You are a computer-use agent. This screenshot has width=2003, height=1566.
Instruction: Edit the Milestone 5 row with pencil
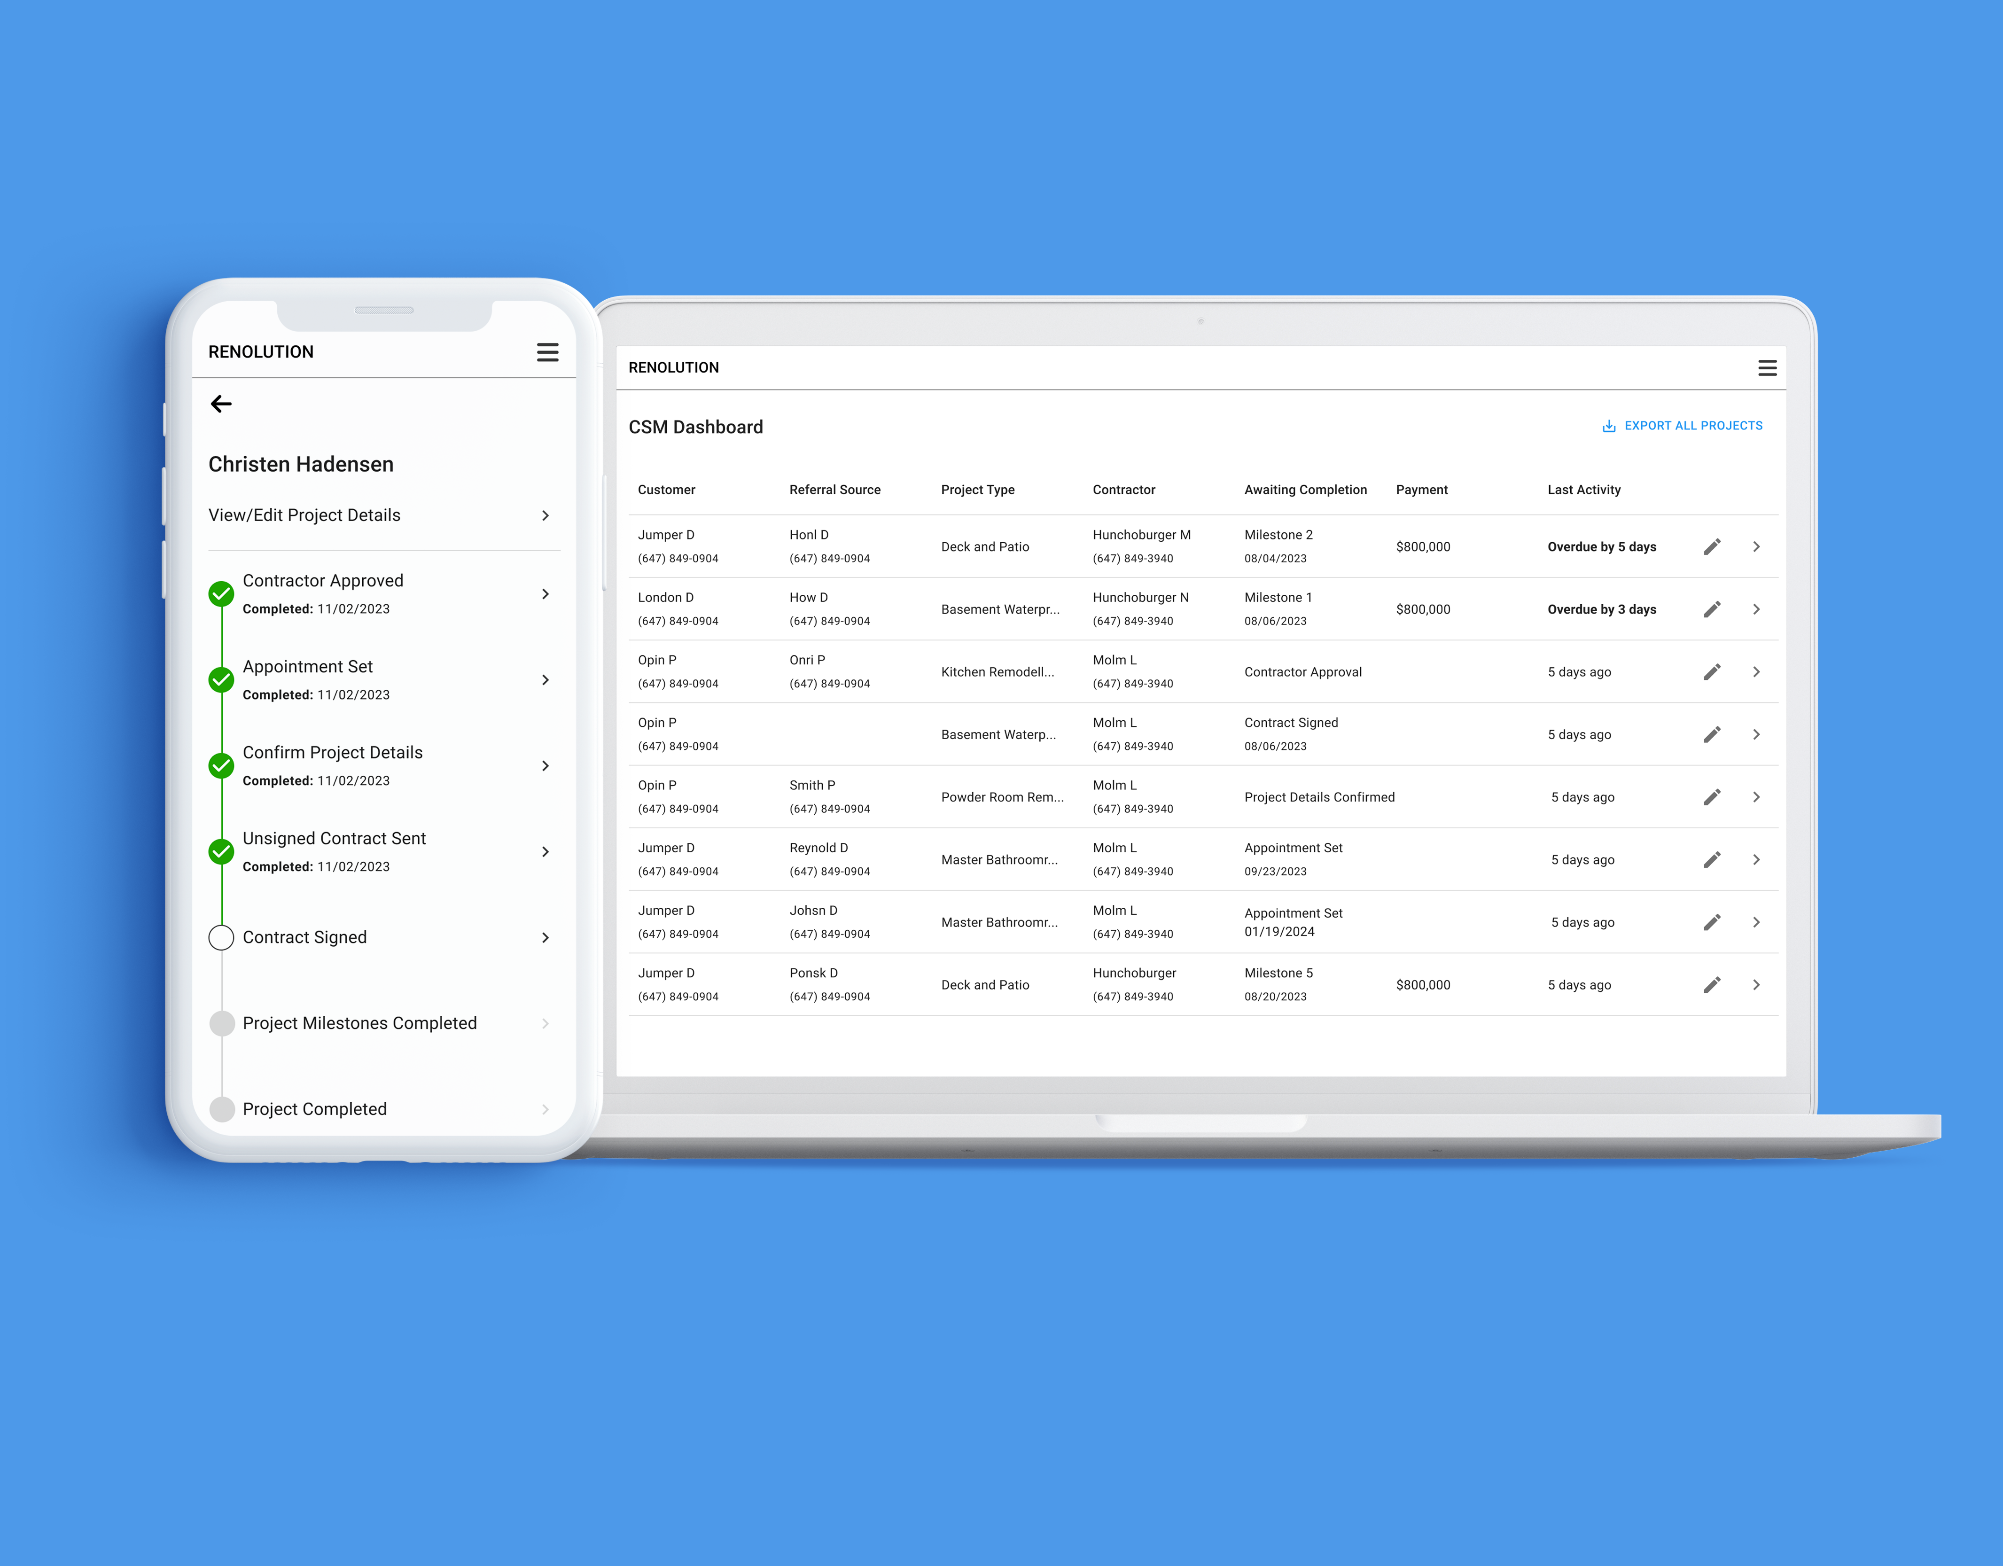tap(1711, 985)
